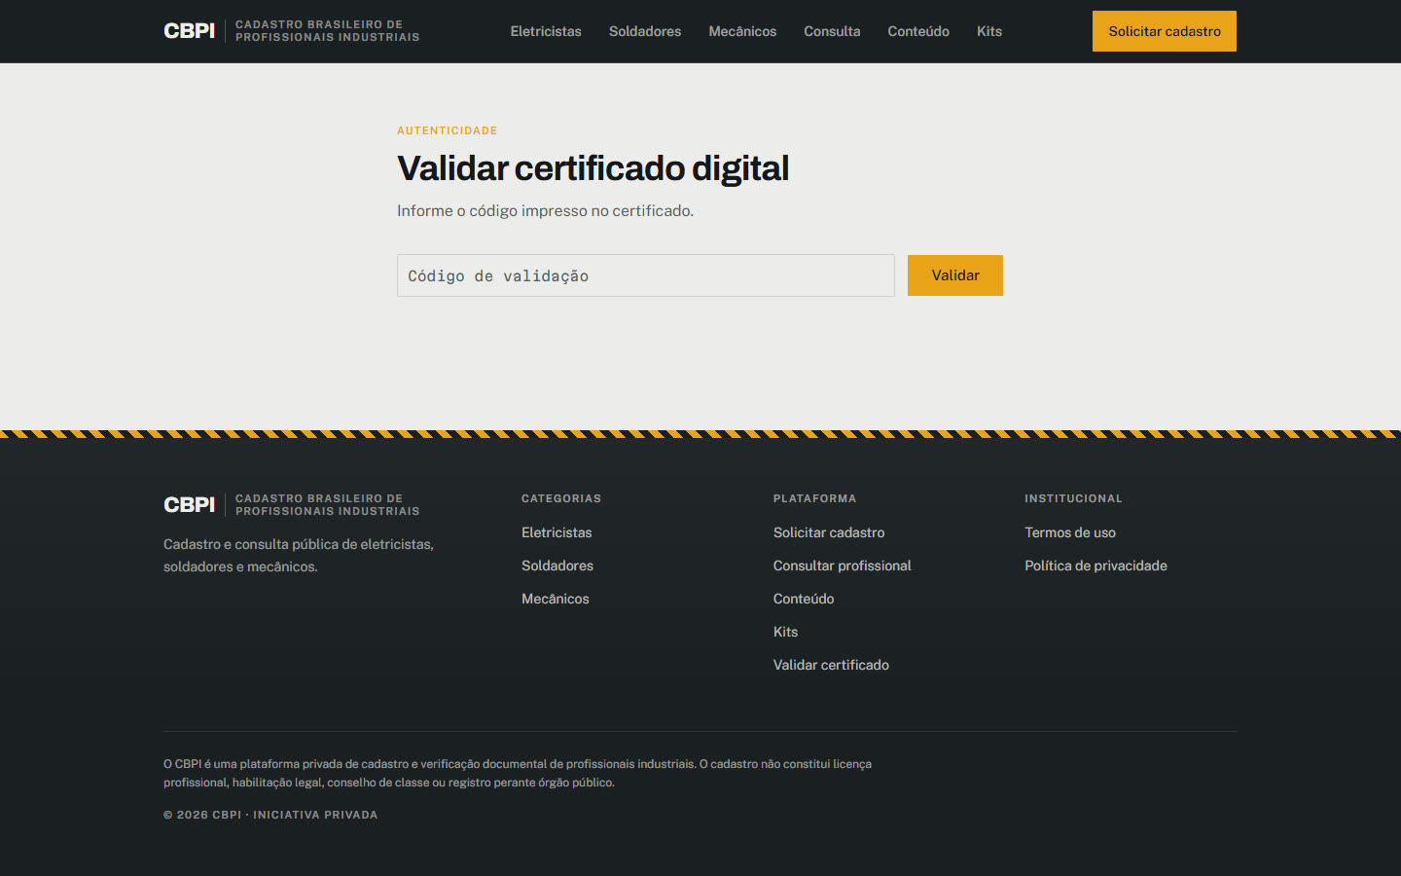Click the disclaimer text starting 'O CBPI é uma plataforma privada'
This screenshot has width=1401, height=876.
(518, 773)
